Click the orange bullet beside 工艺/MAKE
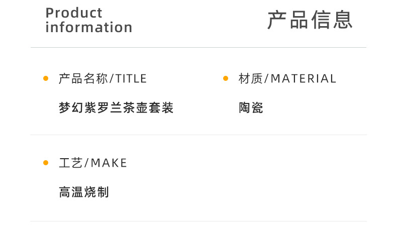Screen dimensions: 397x231 click(x=46, y=163)
